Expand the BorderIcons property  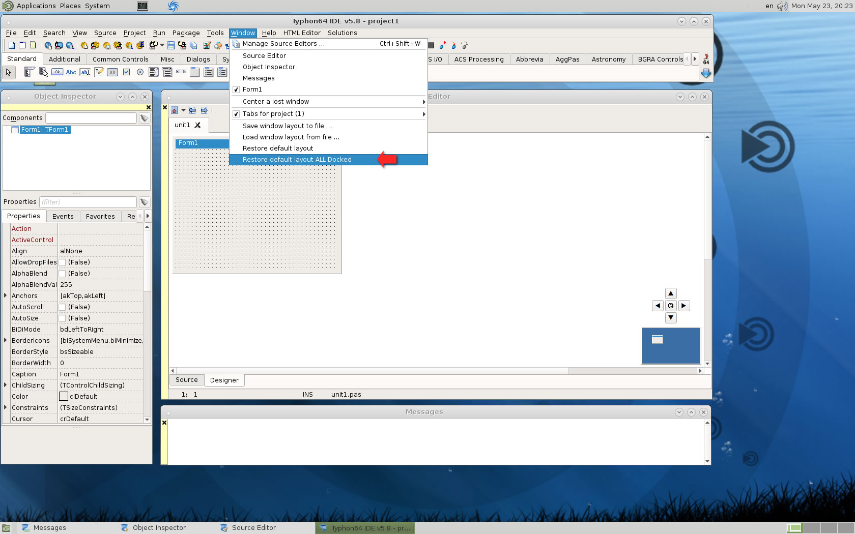coord(6,340)
